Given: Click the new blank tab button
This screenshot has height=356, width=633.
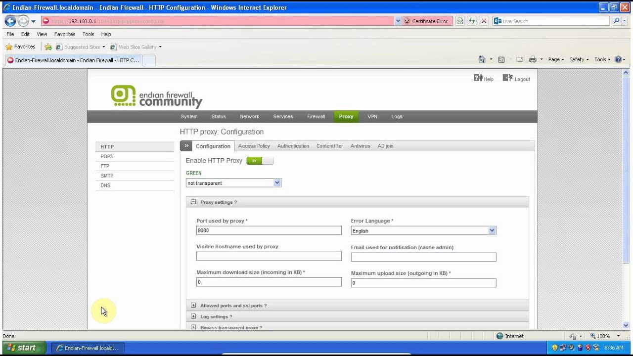Looking at the screenshot, I should (x=149, y=60).
